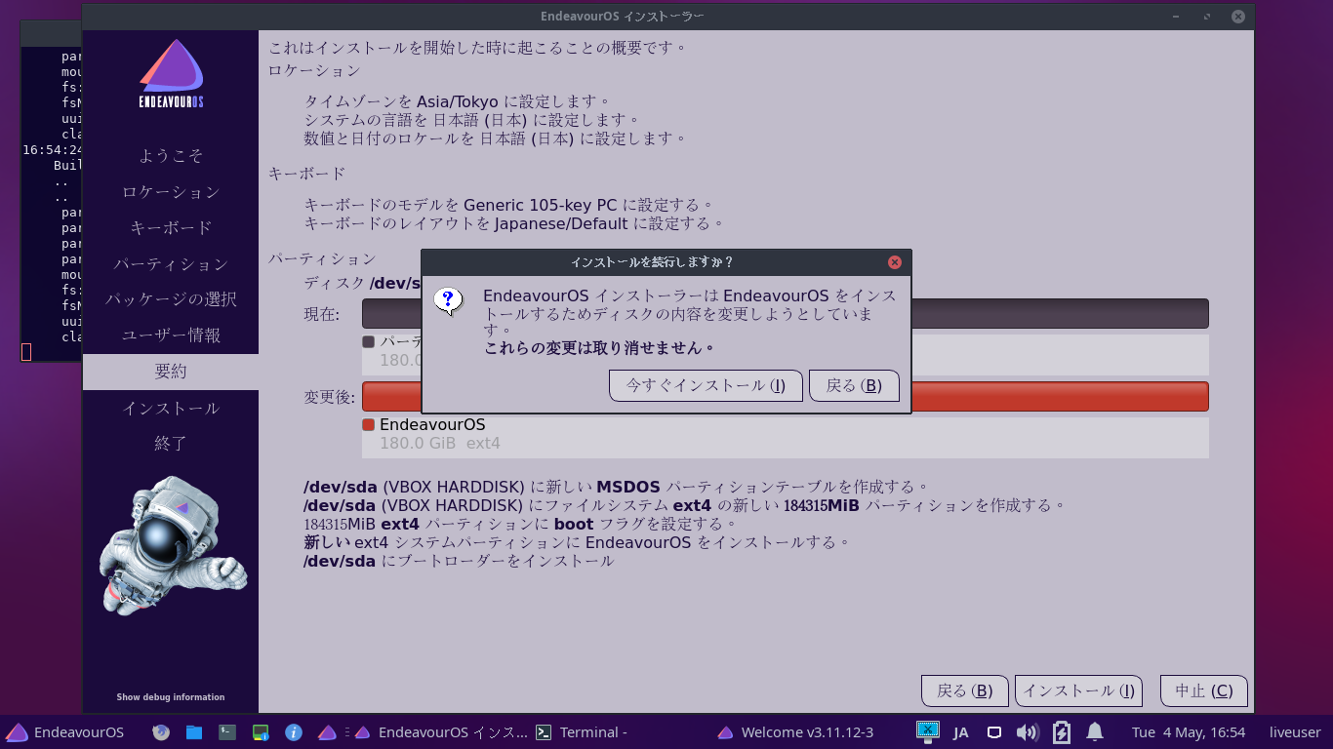Click the red EndeavourOS partition legend swatch
Image resolution: width=1333 pixels, height=749 pixels.
[369, 425]
